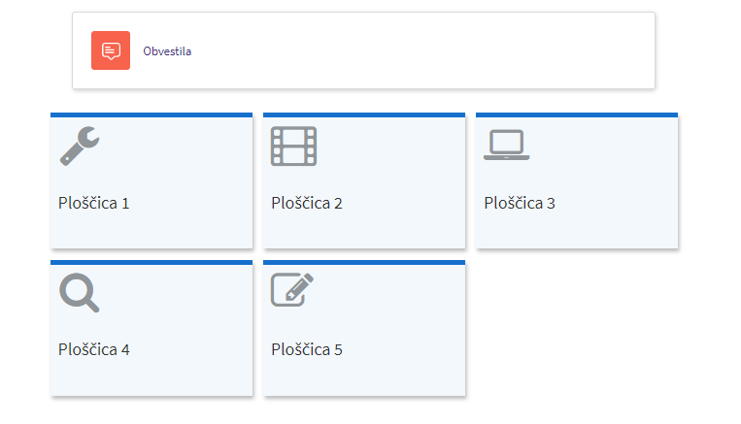The width and height of the screenshot is (741, 424).
Task: Select the wrench icon on Ploščica 1
Action: (80, 146)
